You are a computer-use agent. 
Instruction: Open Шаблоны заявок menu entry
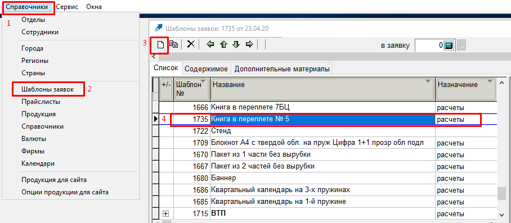click(x=48, y=89)
